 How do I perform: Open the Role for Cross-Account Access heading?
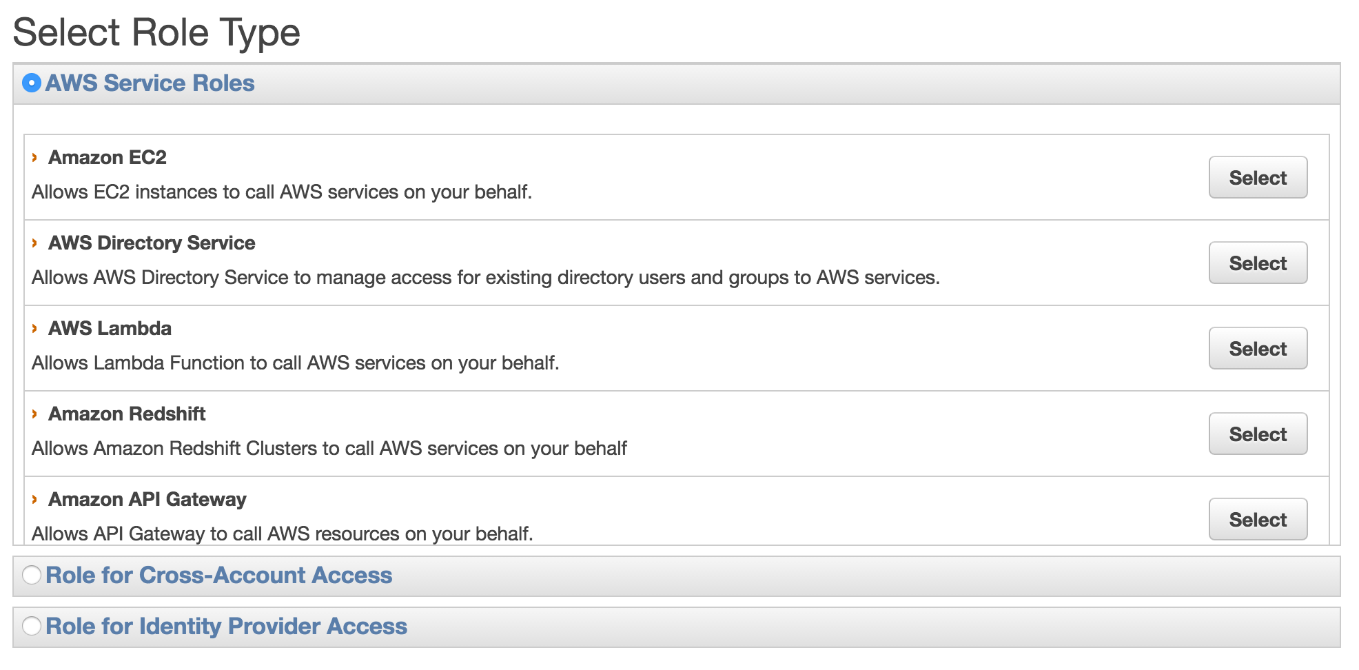point(219,575)
